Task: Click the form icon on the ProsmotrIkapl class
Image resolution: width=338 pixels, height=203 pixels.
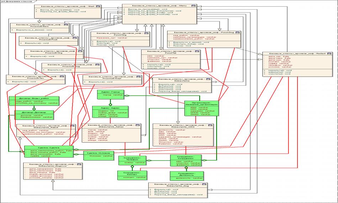Action: click(x=139, y=76)
